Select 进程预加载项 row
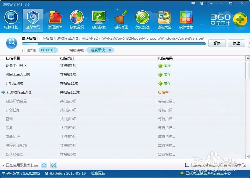This screenshot has width=250, height=178. click(123, 145)
